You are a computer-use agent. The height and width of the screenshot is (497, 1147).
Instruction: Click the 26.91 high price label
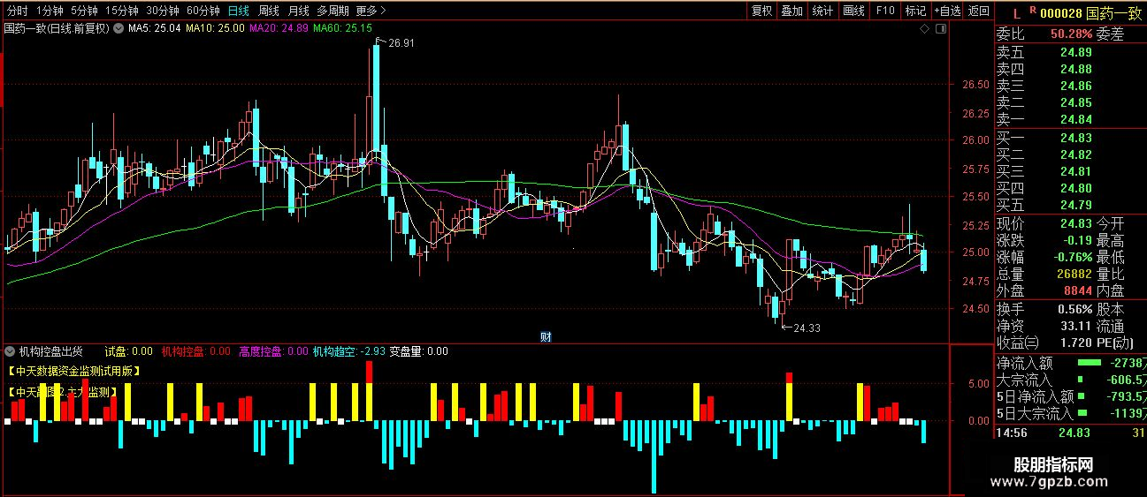click(400, 42)
